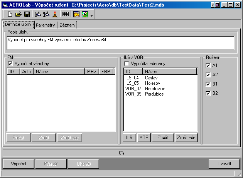
Task: Toggle the B2 Rušení checkbox
Action: [x=208, y=93]
